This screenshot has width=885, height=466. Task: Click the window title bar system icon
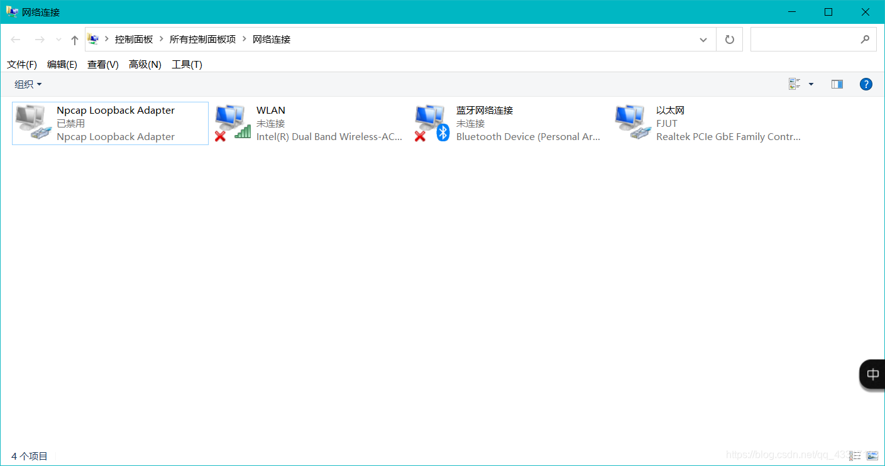coord(12,12)
